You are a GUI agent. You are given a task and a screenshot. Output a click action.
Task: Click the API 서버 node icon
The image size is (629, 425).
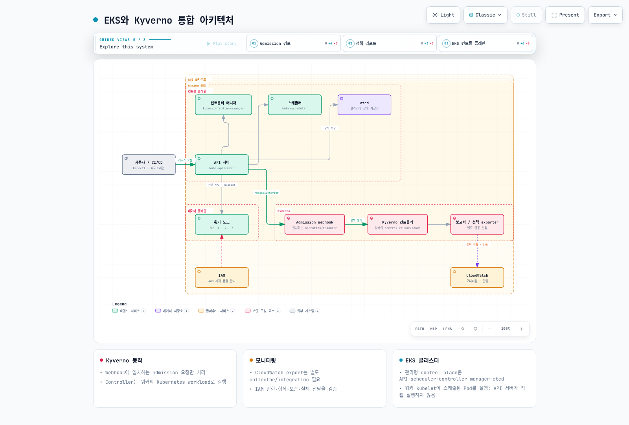click(199, 159)
